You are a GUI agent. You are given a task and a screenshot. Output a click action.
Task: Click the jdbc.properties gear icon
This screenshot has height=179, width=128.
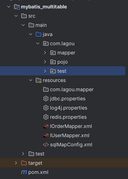pyautogui.click(x=46, y=99)
